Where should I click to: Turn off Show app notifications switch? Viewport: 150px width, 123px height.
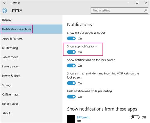[72, 52]
